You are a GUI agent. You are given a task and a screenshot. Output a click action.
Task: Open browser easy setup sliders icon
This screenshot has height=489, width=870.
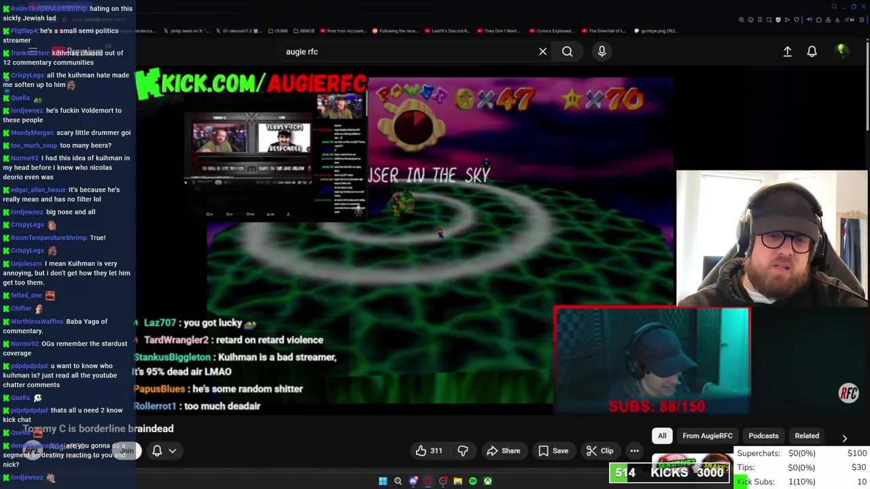tap(862, 20)
